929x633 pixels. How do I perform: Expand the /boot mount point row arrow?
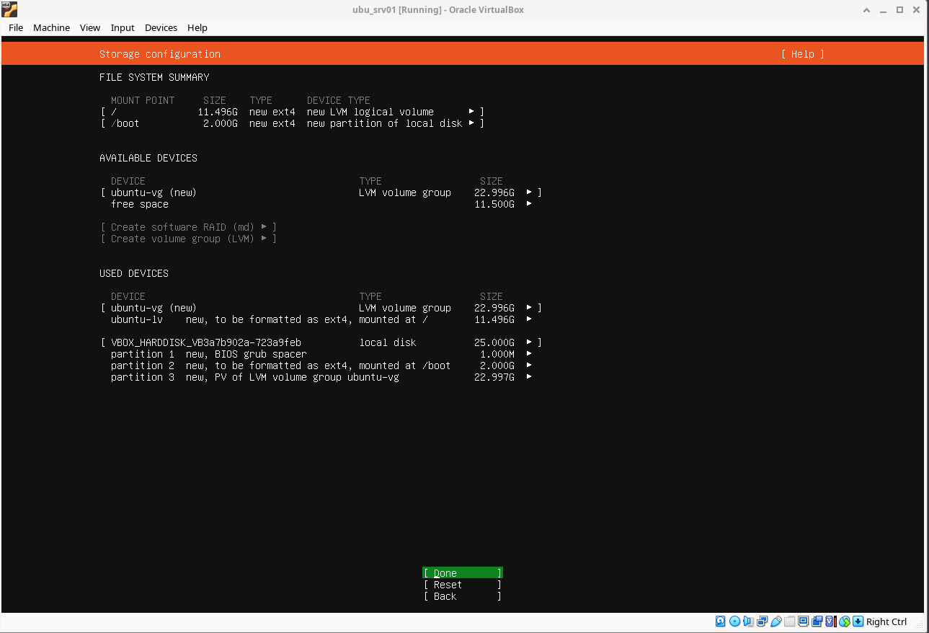tap(471, 123)
